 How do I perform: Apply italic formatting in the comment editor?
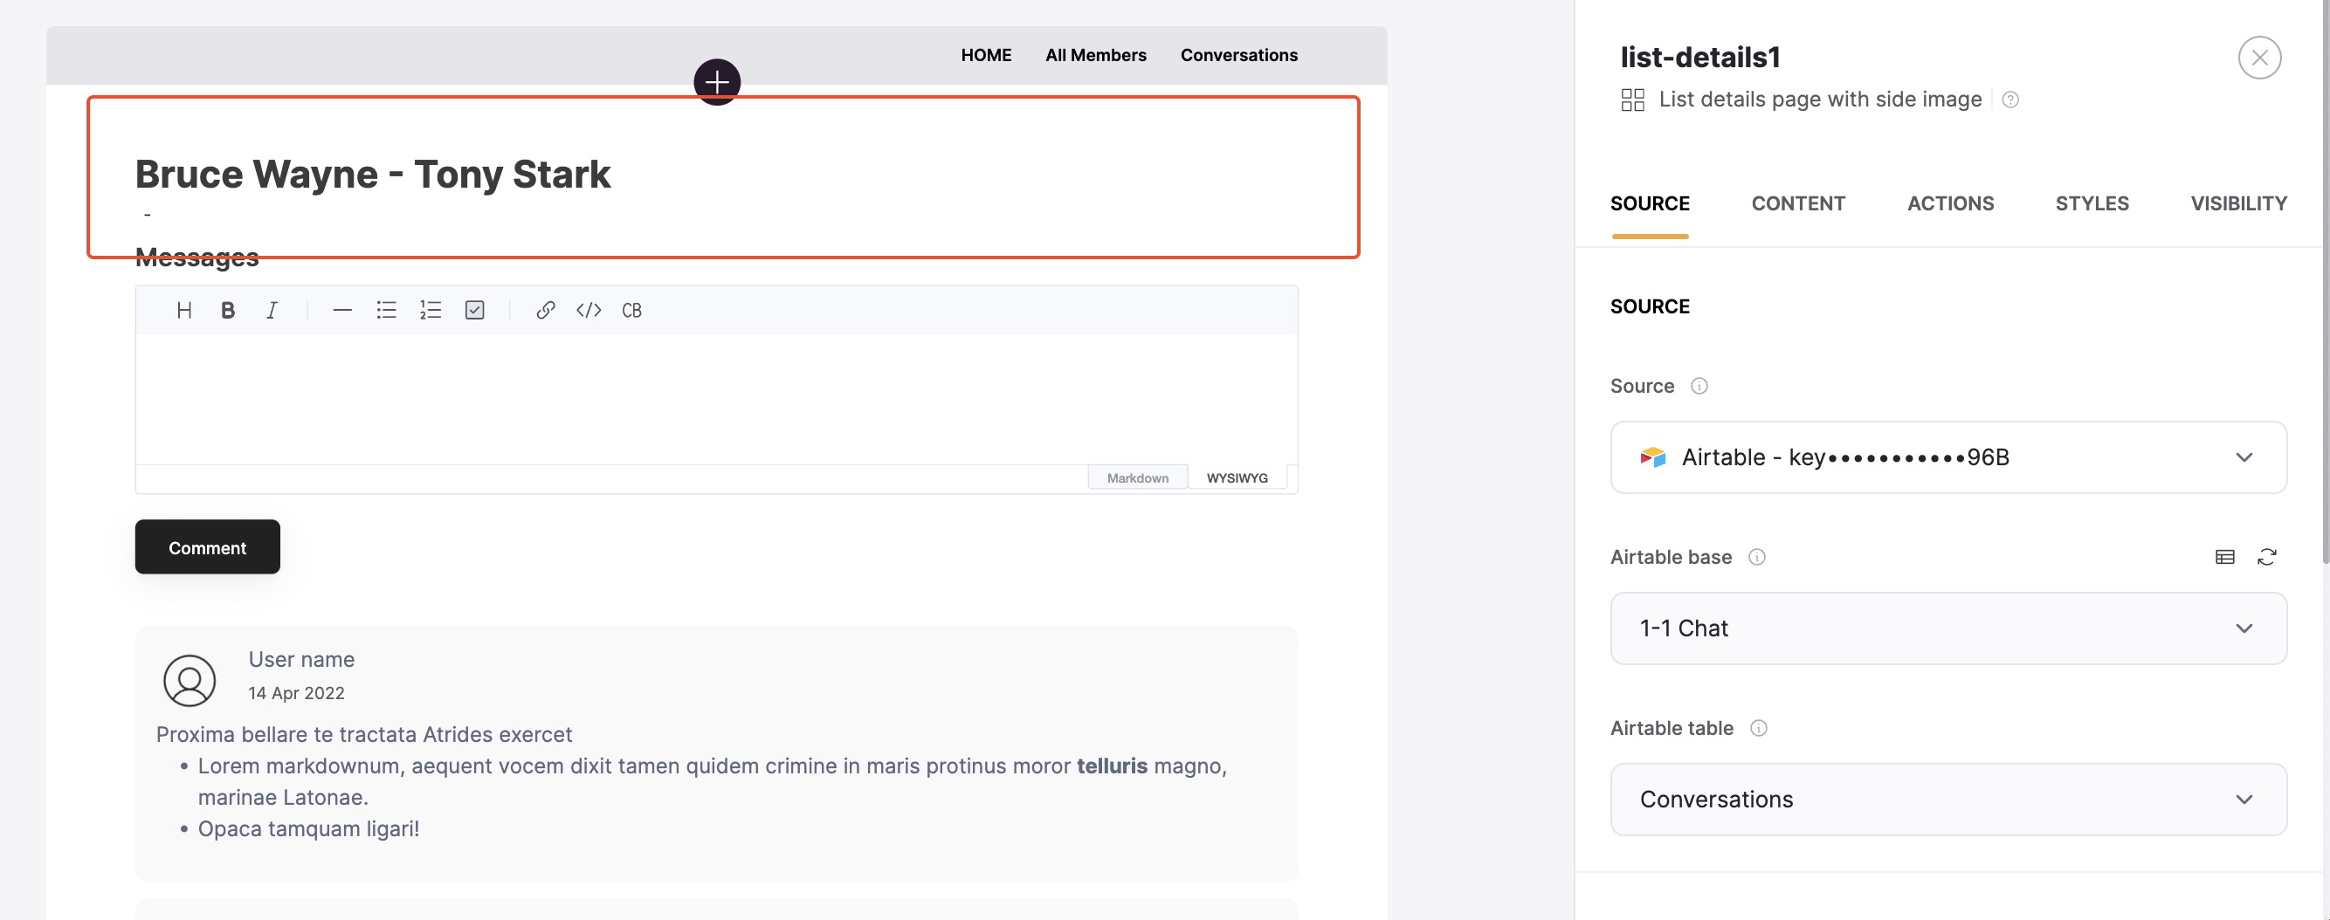pyautogui.click(x=272, y=310)
